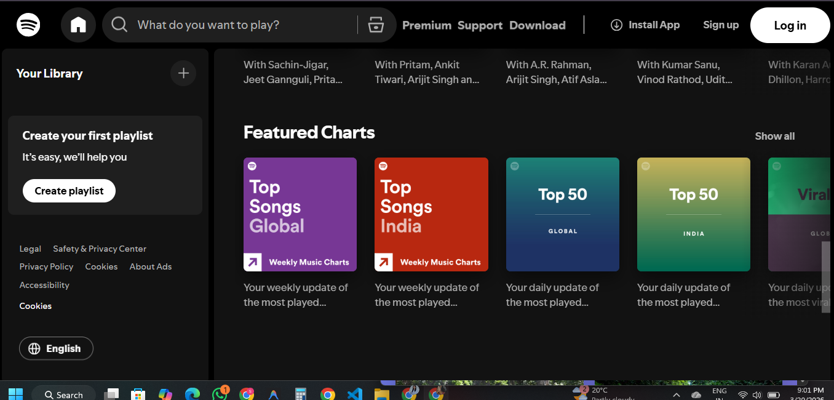Click the search magnifier icon

click(119, 25)
